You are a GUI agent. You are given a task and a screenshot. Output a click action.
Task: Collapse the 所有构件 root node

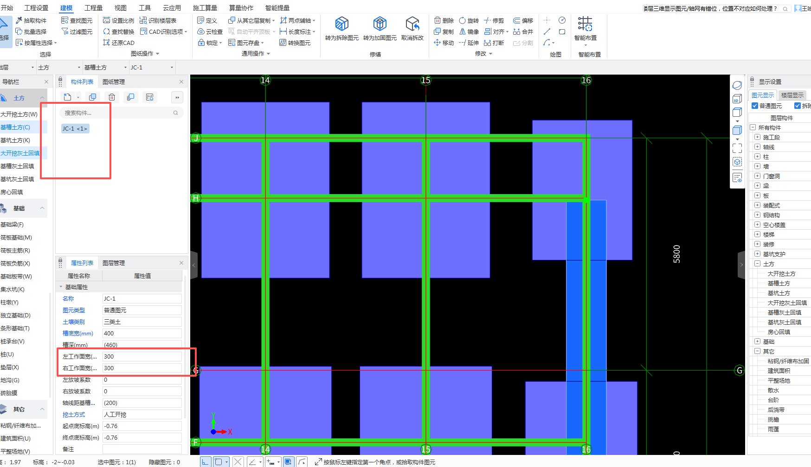(753, 127)
